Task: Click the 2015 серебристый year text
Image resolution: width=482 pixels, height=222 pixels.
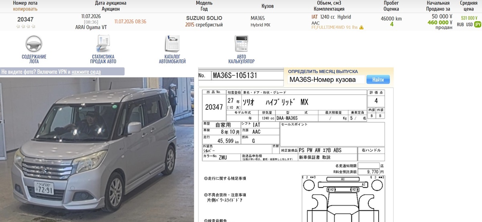Action: (204, 25)
